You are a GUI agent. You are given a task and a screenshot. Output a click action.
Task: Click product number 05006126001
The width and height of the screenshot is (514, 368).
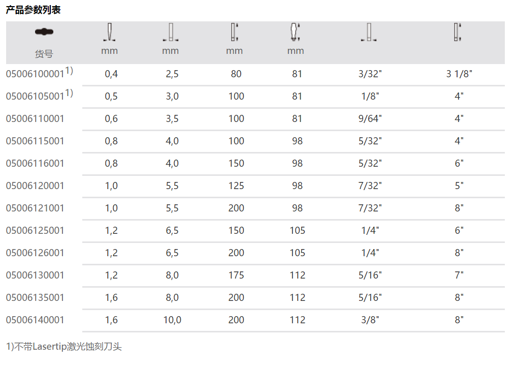pyautogui.click(x=35, y=253)
